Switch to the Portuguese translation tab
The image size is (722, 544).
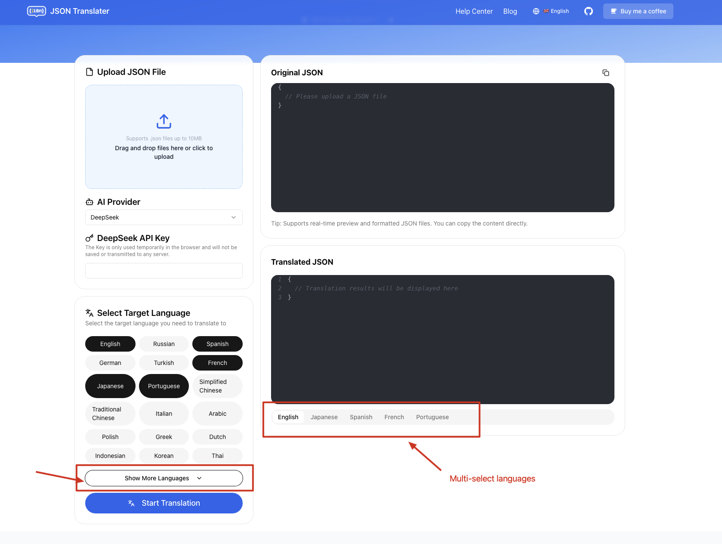tap(432, 417)
